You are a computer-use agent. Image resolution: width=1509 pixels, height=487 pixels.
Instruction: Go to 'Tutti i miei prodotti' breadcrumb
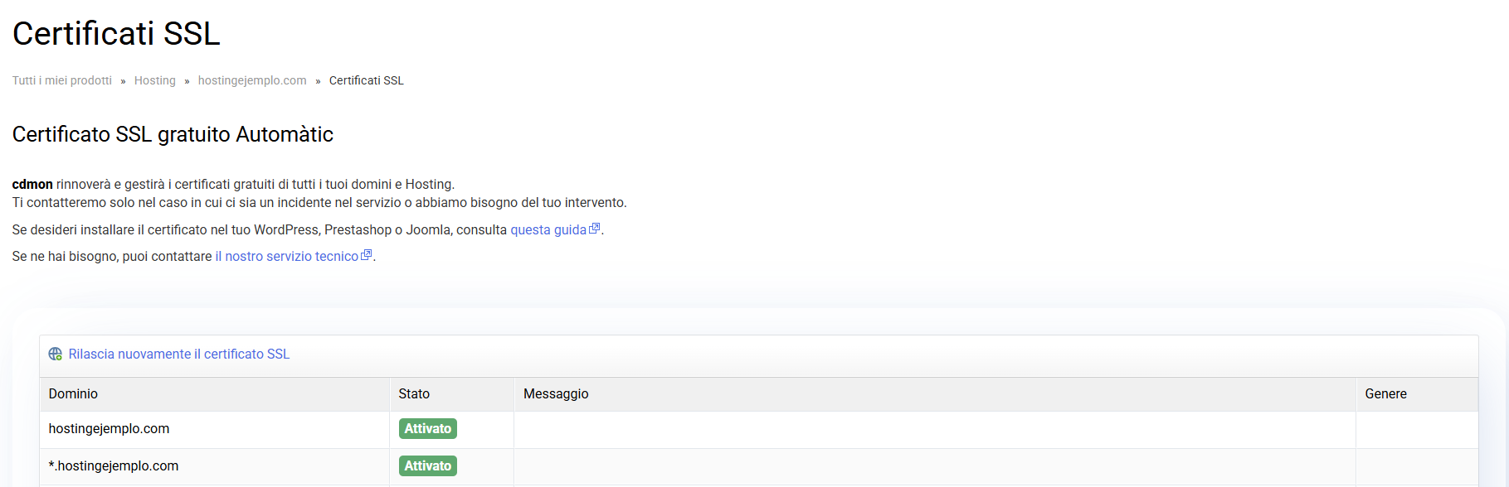point(62,80)
